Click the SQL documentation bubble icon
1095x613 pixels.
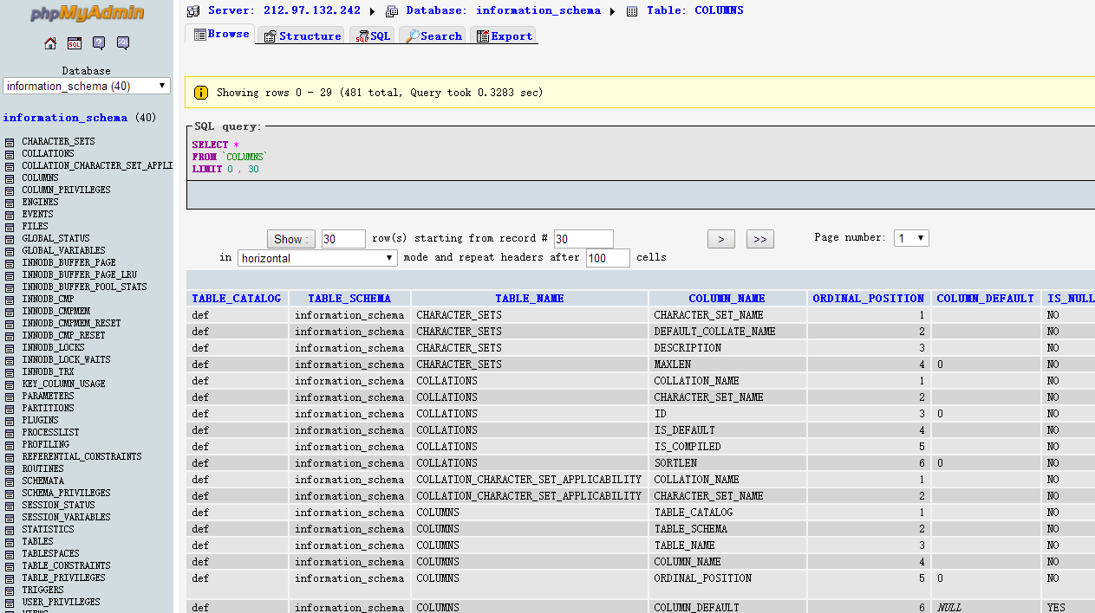point(123,43)
